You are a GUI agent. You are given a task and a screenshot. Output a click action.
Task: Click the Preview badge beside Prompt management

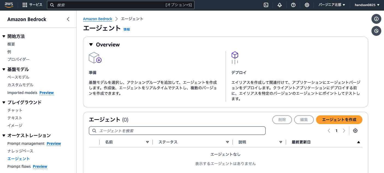(x=54, y=143)
